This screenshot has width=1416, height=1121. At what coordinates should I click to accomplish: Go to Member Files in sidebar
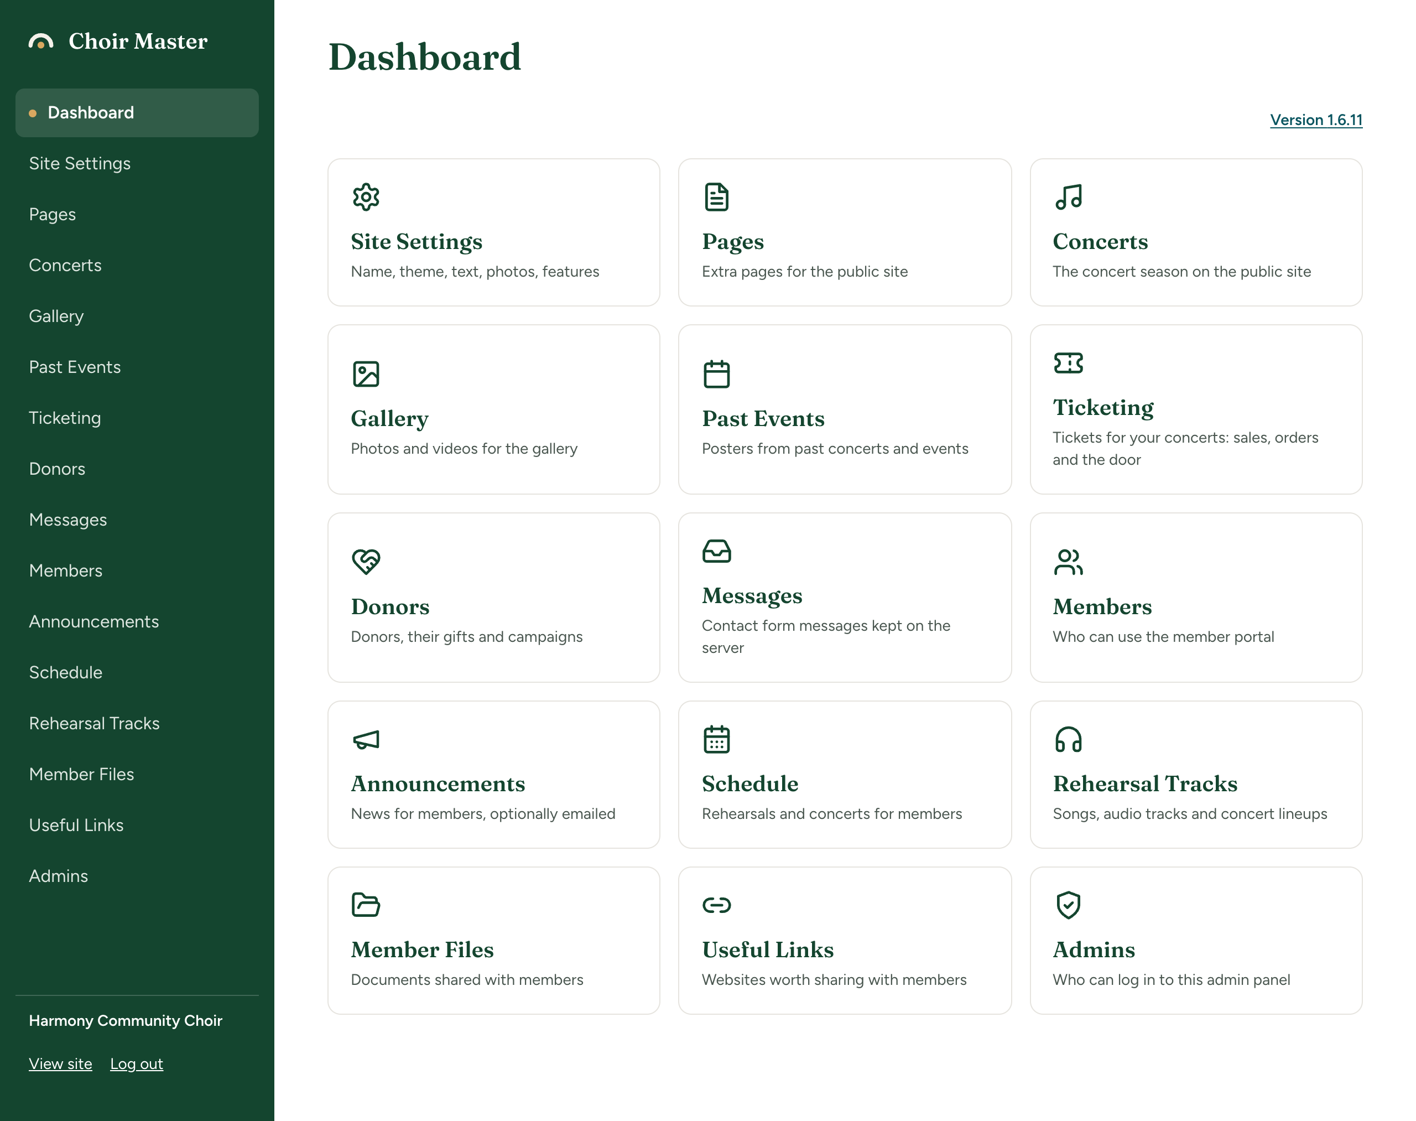(137, 774)
